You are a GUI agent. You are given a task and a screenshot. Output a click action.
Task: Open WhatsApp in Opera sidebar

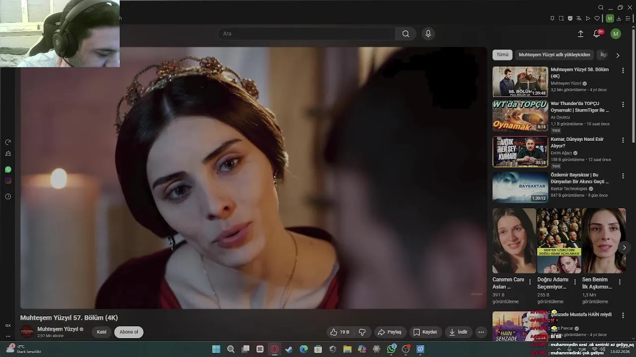pos(8,170)
